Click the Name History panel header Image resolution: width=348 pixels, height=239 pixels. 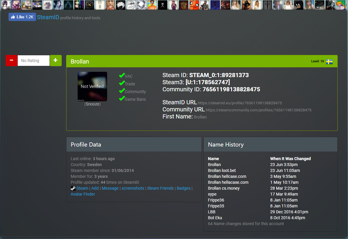[x=270, y=144]
